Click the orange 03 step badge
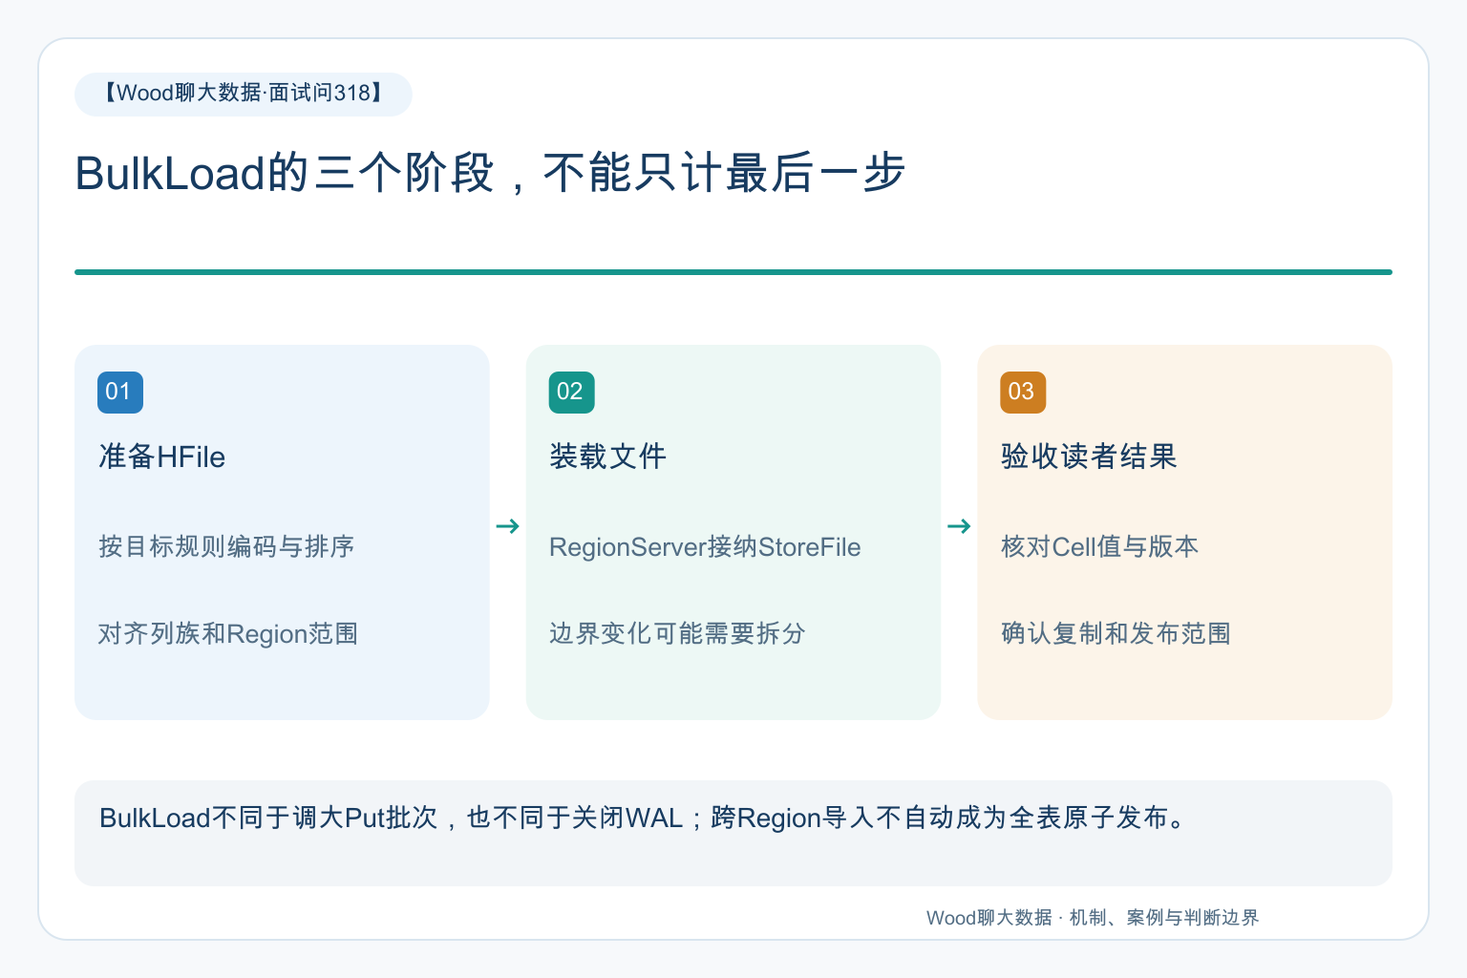This screenshot has width=1467, height=978. [x=1023, y=392]
